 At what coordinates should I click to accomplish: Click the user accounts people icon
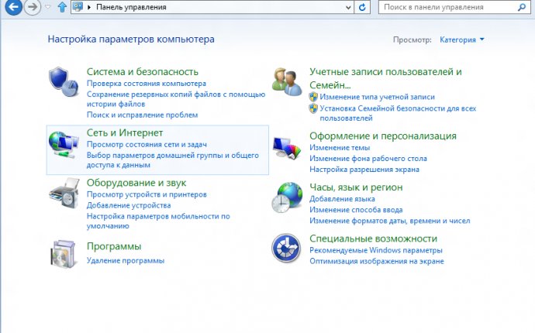tap(287, 81)
